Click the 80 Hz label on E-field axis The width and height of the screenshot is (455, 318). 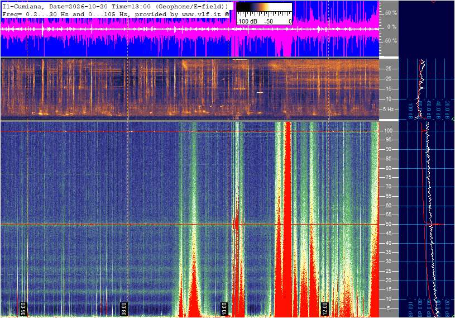388,168
